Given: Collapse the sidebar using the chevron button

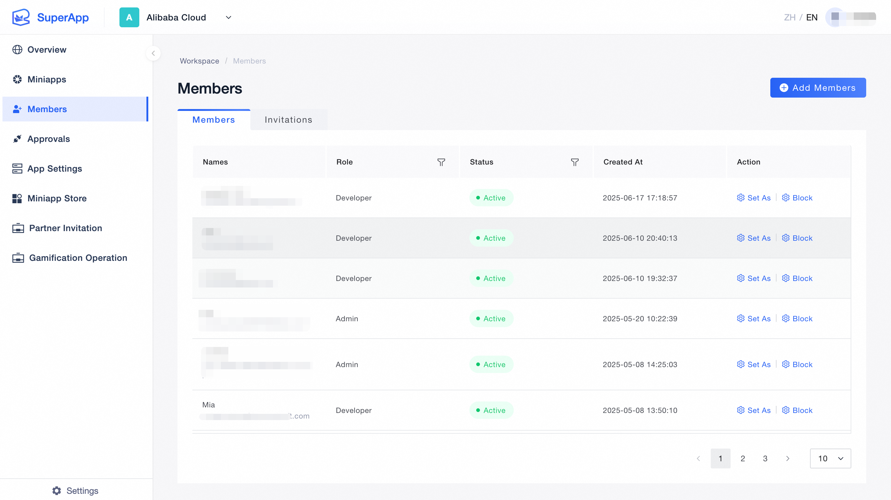Looking at the screenshot, I should click(153, 53).
